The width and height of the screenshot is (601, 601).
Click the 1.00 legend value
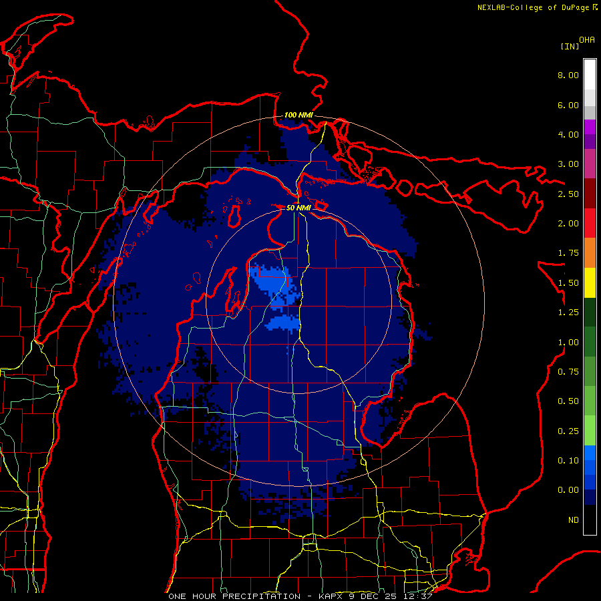568,343
